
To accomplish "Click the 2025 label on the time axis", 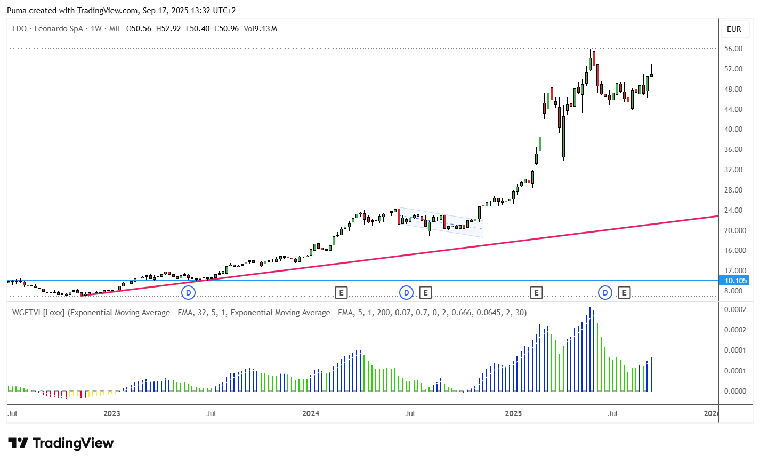I will point(513,413).
